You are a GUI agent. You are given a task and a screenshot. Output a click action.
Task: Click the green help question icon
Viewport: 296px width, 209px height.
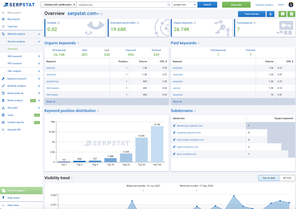click(x=291, y=14)
